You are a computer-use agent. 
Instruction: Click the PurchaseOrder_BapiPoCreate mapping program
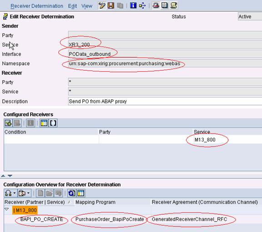(110, 219)
